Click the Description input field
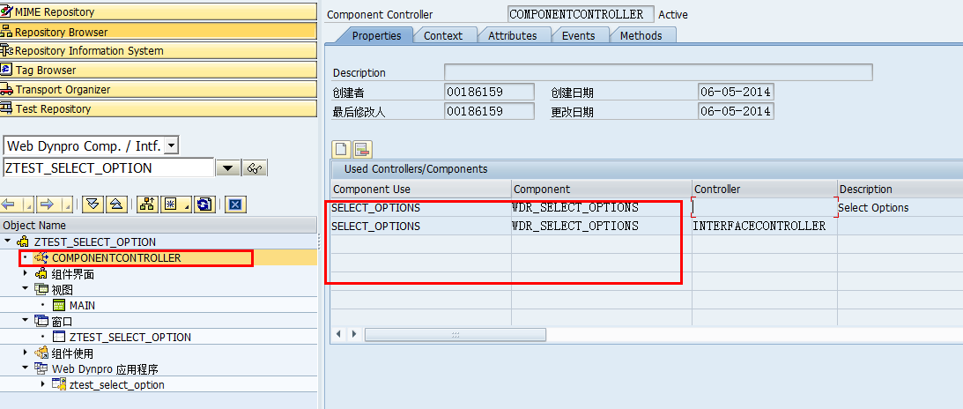The width and height of the screenshot is (963, 409). coord(658,72)
